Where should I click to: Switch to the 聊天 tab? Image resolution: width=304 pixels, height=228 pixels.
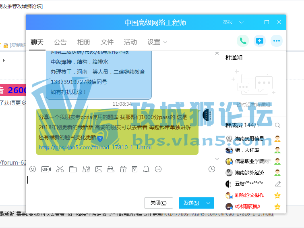click(x=37, y=42)
